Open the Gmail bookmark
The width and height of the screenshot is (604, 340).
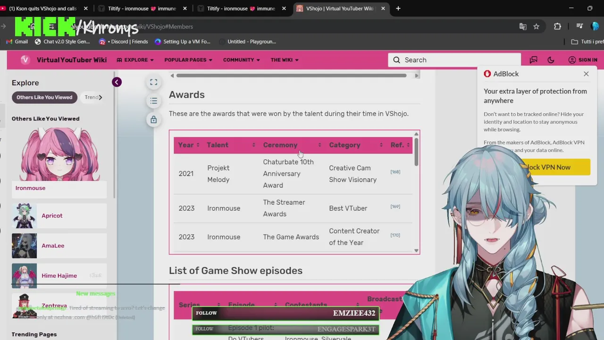[17, 42]
